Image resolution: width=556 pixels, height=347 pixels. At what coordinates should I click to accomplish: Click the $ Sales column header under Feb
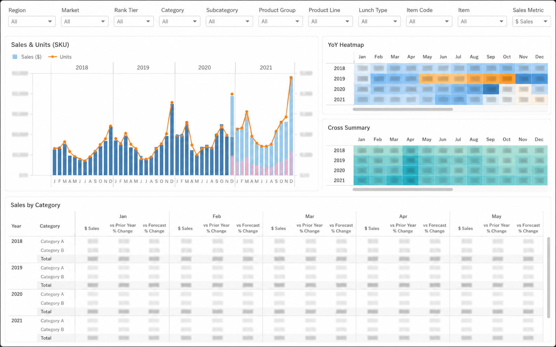point(185,228)
